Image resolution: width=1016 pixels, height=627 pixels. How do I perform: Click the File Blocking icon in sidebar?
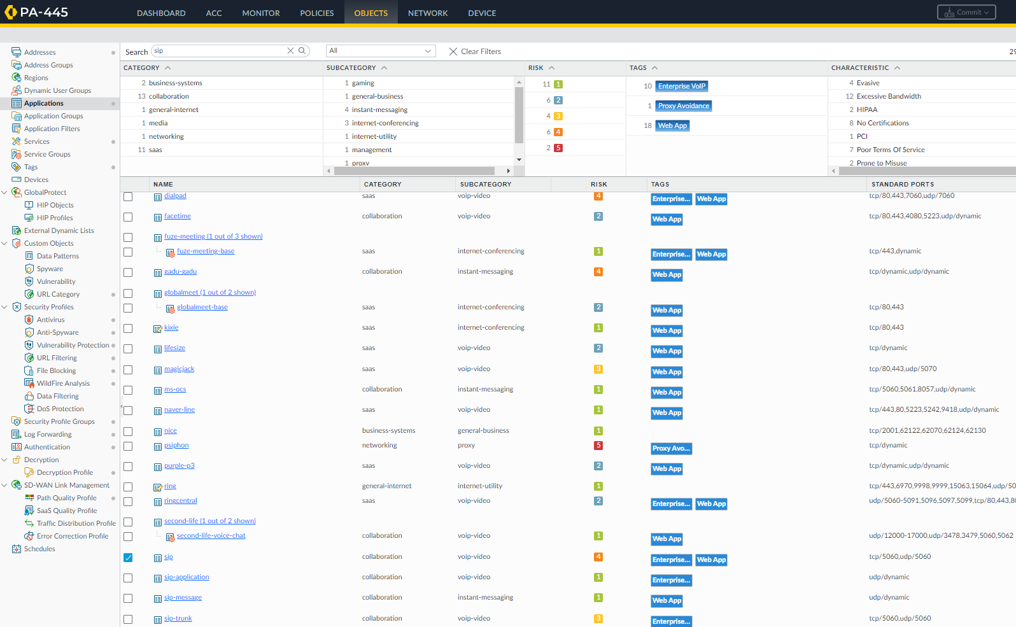click(29, 370)
